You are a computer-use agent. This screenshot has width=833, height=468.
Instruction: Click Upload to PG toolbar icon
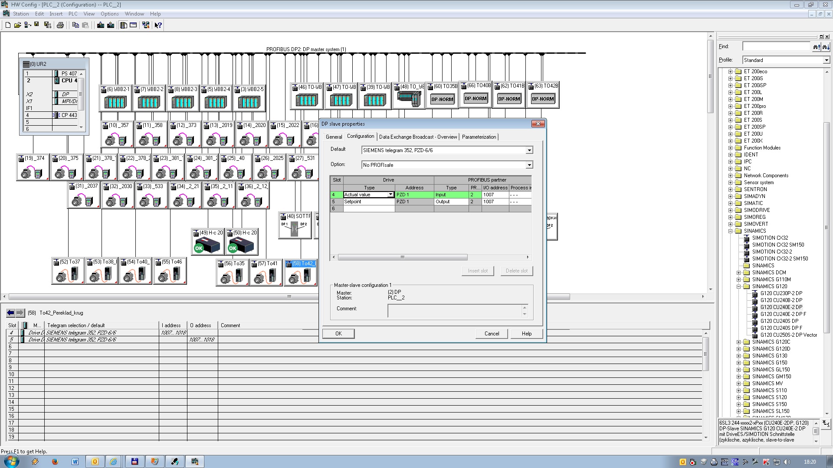(111, 25)
